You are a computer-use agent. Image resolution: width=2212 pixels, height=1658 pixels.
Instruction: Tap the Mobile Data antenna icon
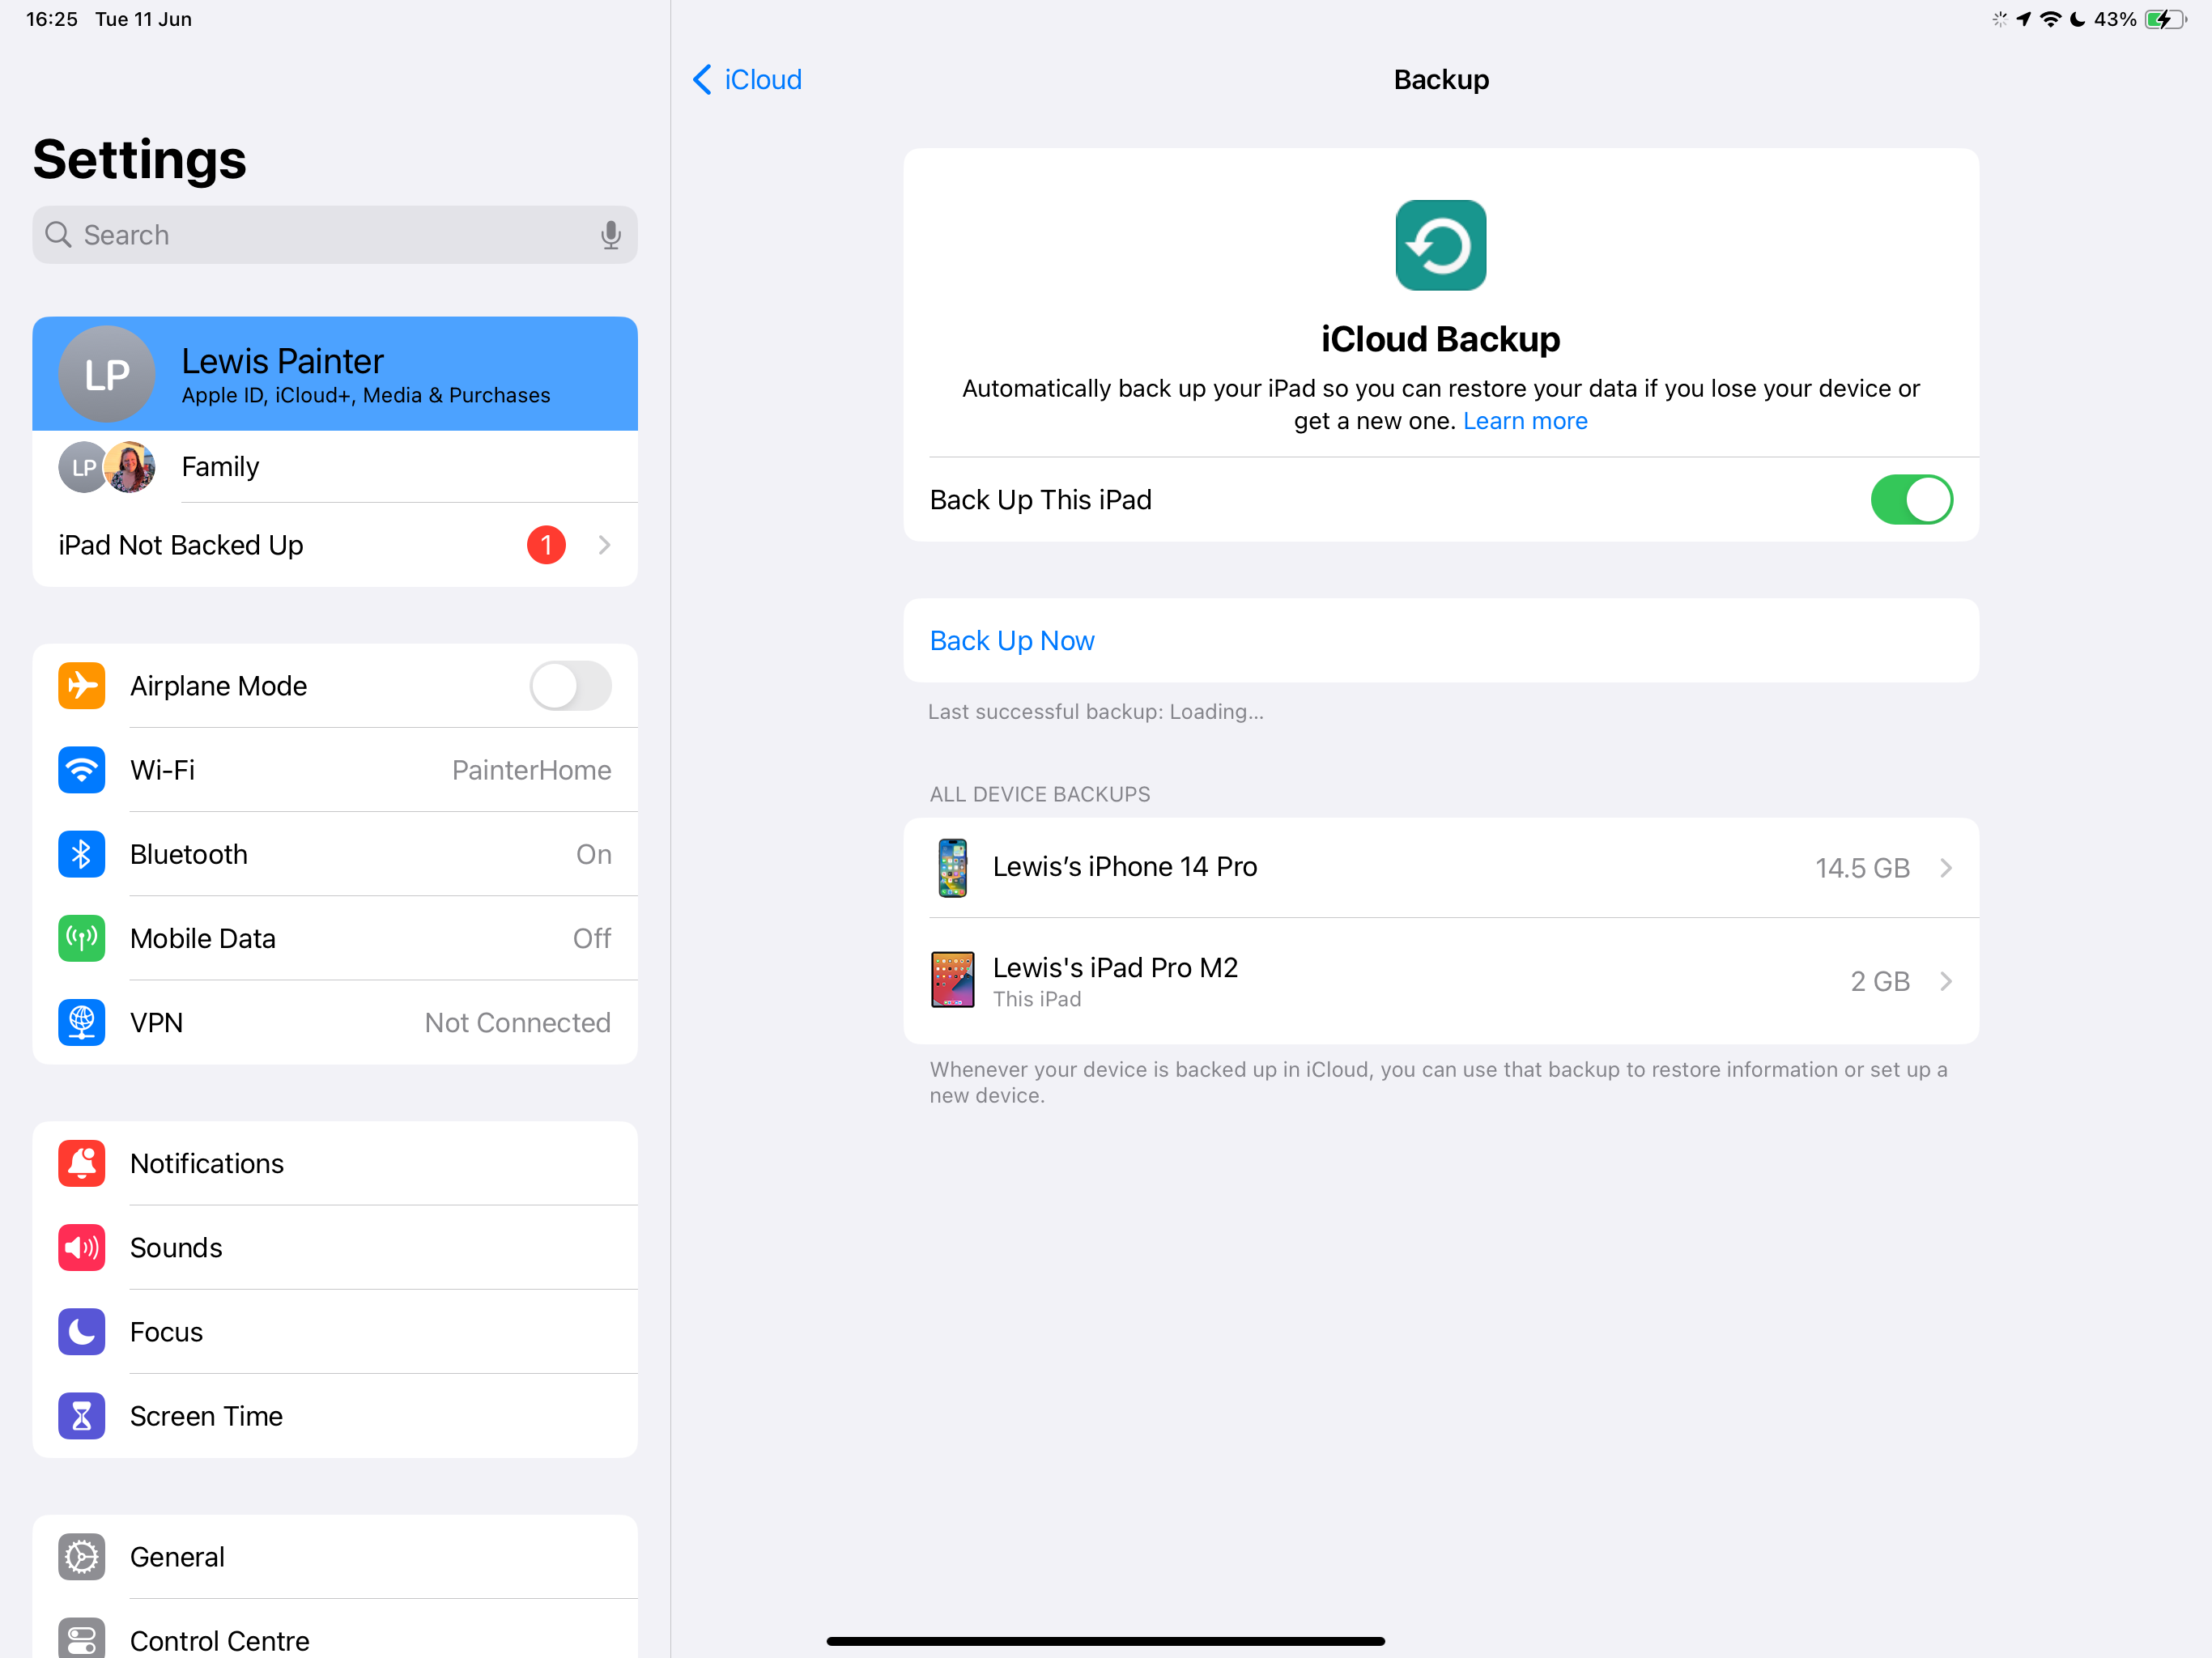(81, 938)
